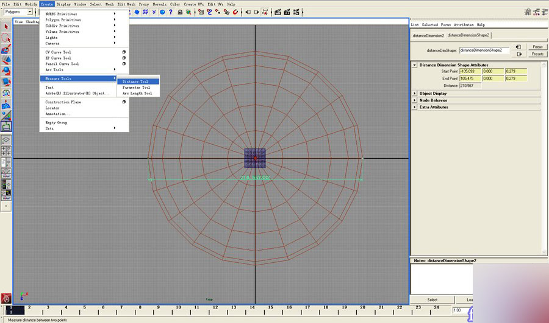Open CV Curve Tool options box
The width and height of the screenshot is (549, 323).
pos(124,52)
